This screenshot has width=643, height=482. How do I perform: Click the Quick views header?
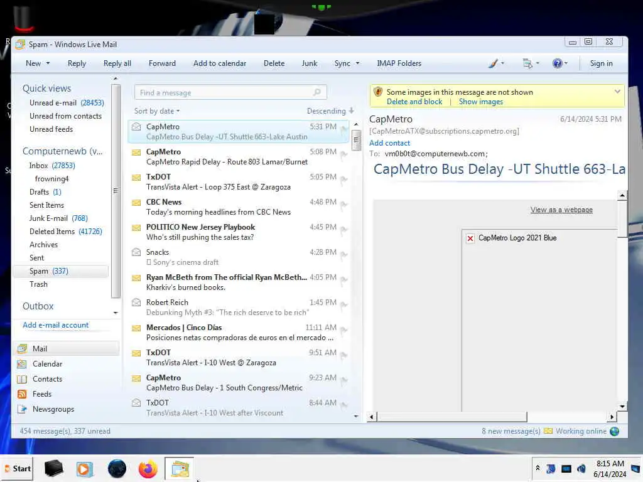click(x=46, y=88)
